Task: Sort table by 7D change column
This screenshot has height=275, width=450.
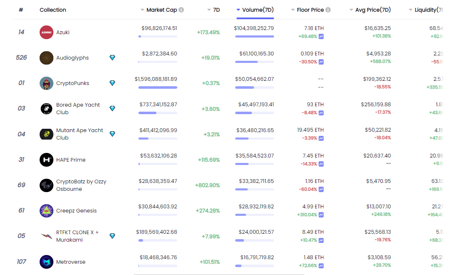Action: coord(214,10)
